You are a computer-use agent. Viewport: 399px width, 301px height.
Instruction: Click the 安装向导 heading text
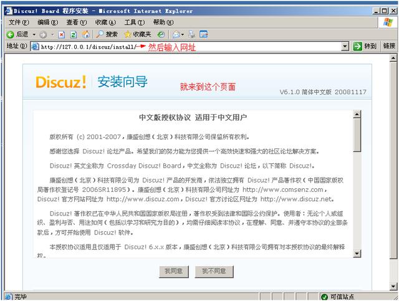click(122, 82)
